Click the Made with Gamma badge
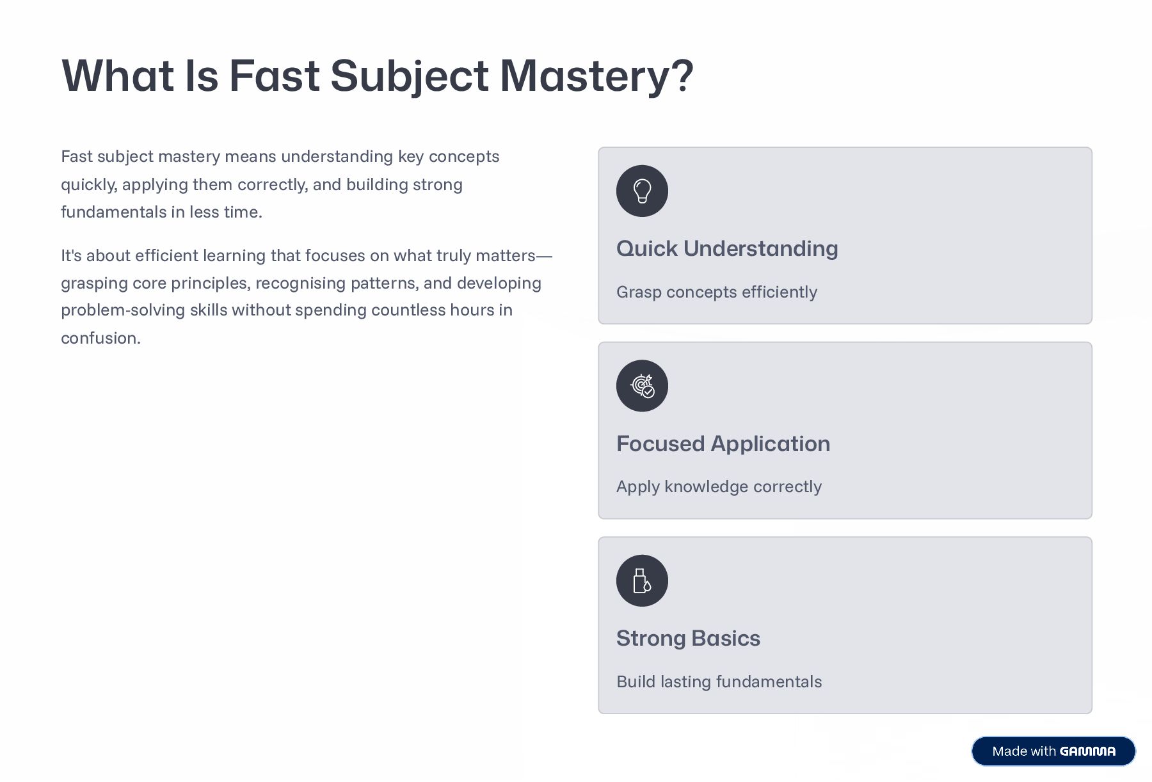 pyautogui.click(x=1053, y=751)
